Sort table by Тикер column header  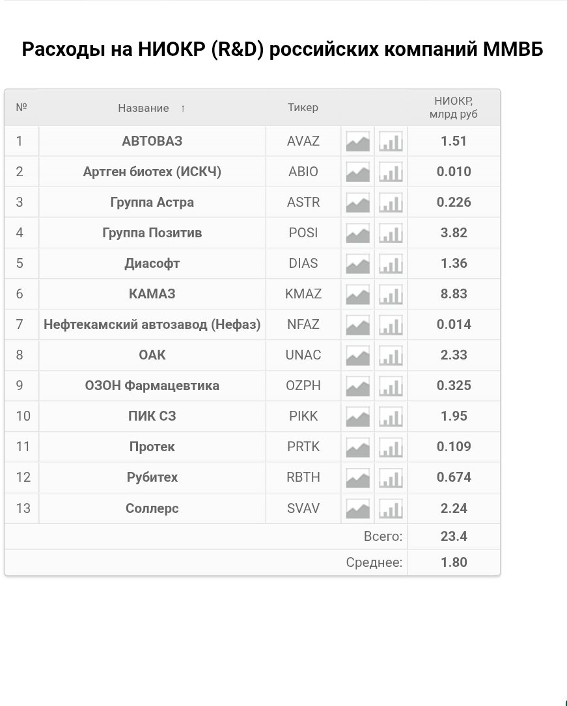pyautogui.click(x=303, y=108)
